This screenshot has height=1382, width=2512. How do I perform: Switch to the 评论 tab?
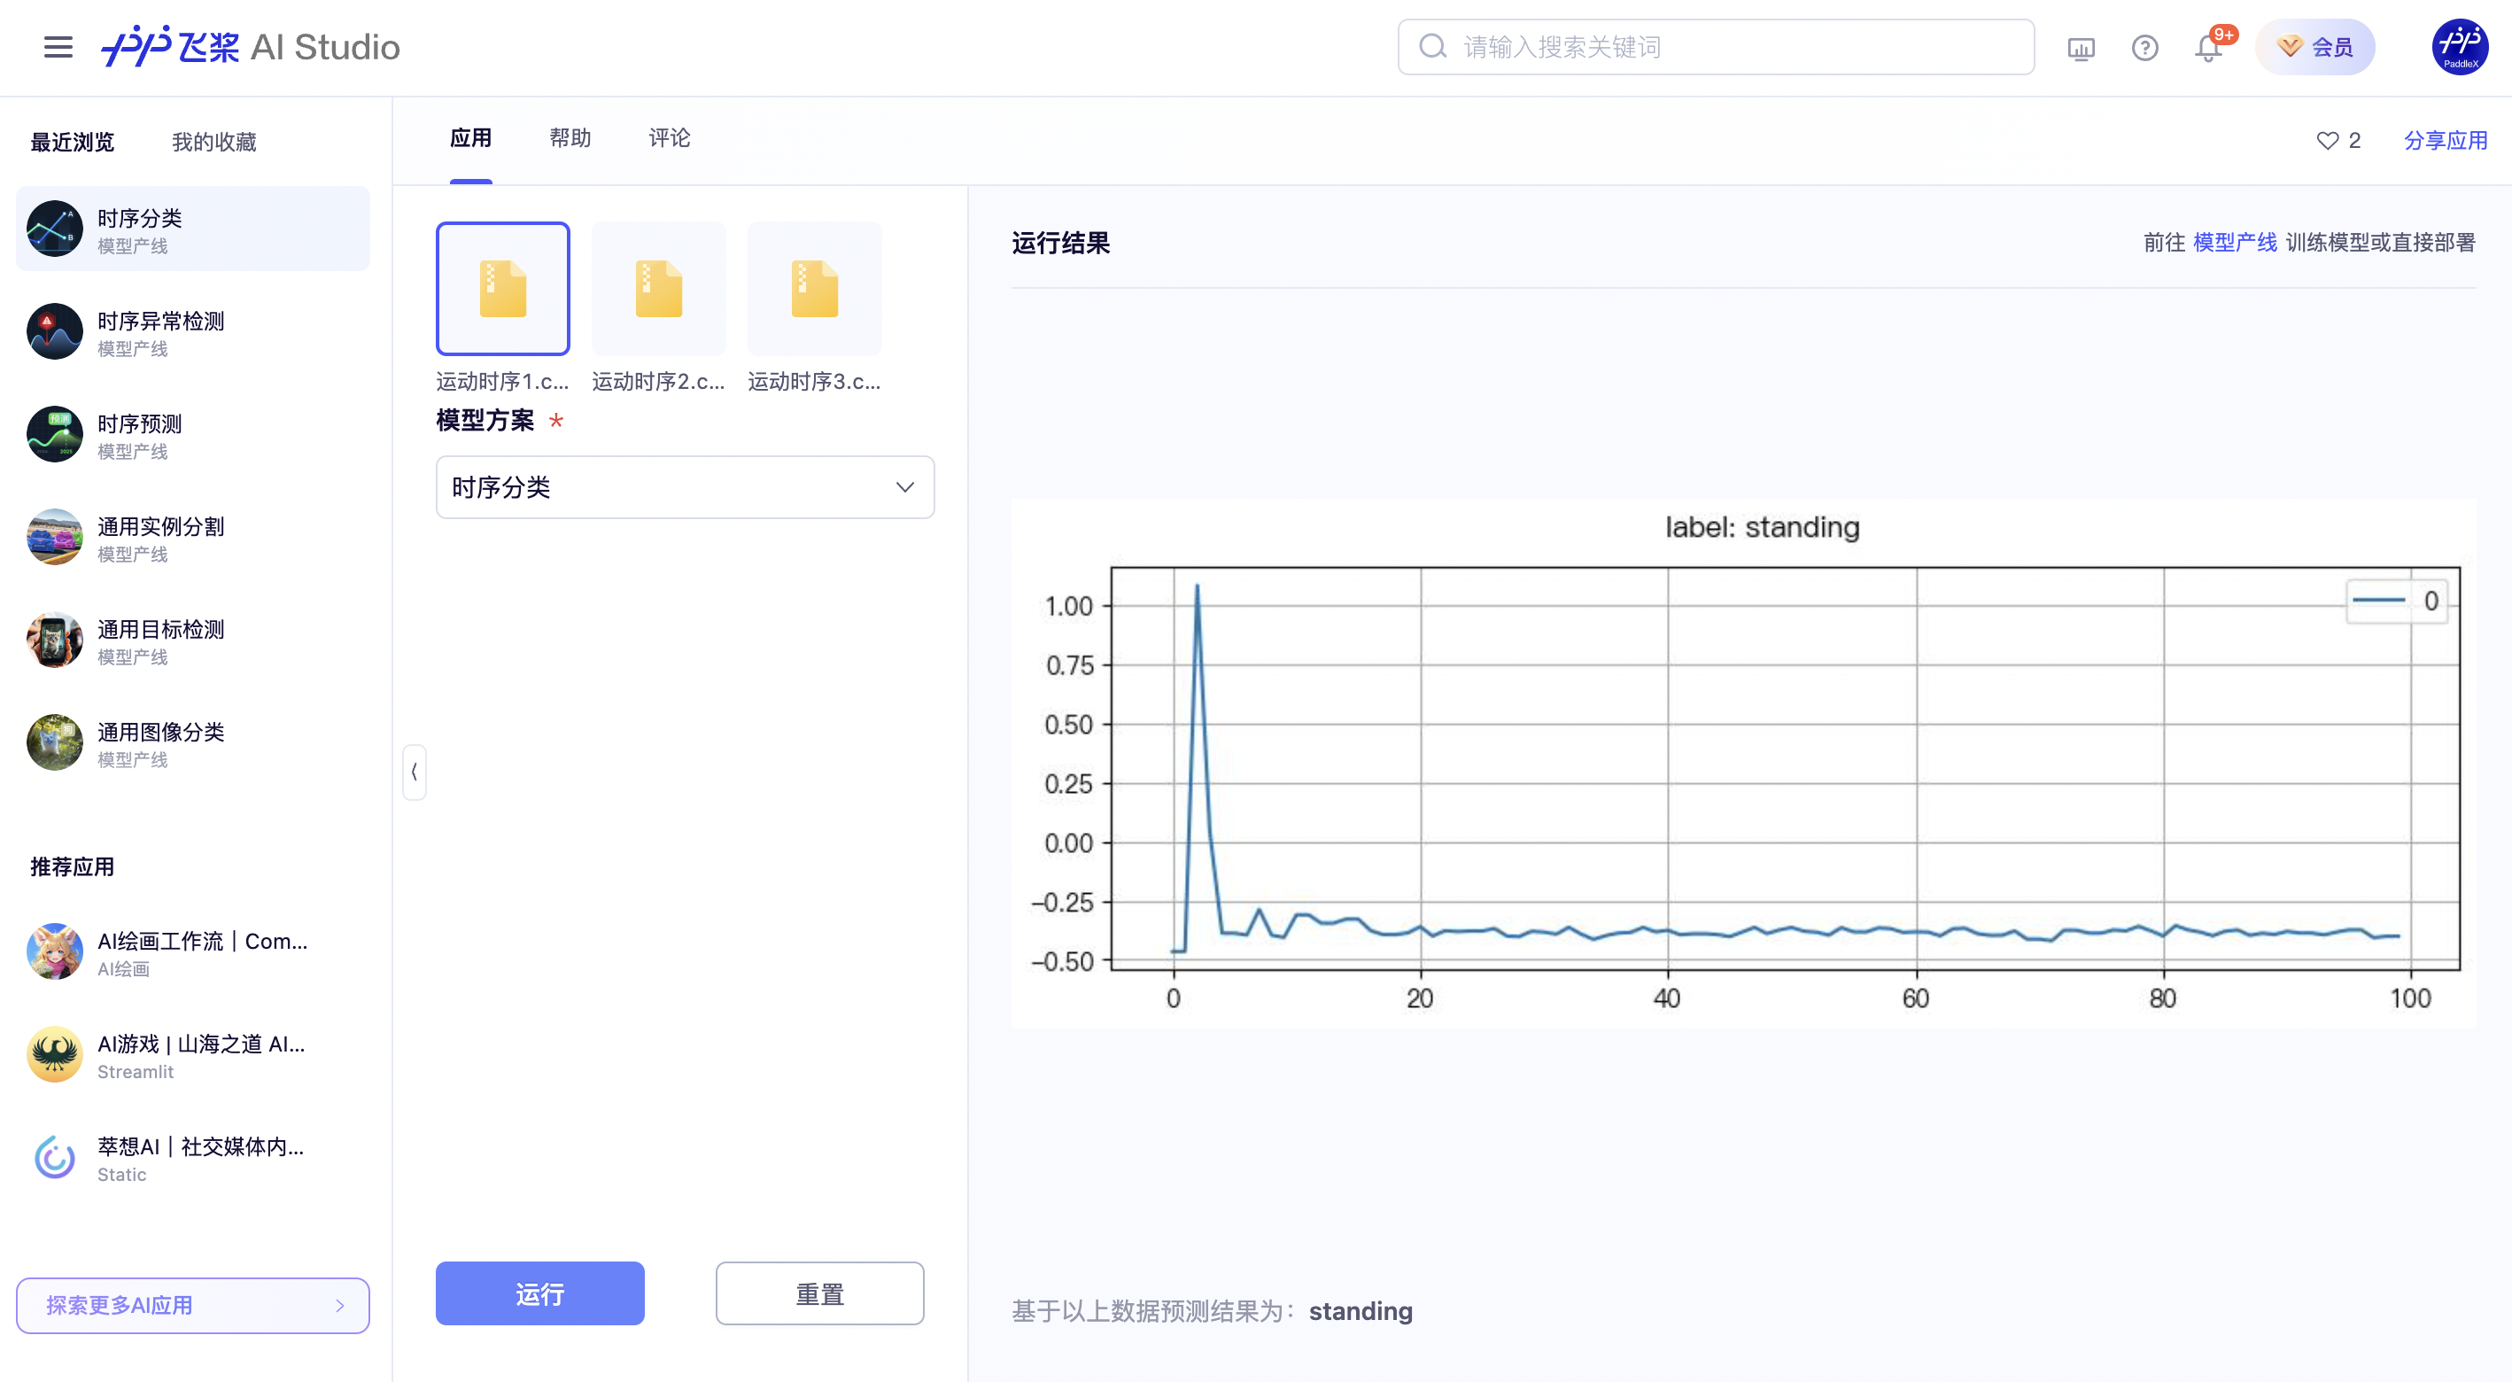point(670,138)
